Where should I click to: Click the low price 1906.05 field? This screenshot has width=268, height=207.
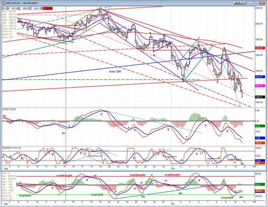[x=24, y=8]
